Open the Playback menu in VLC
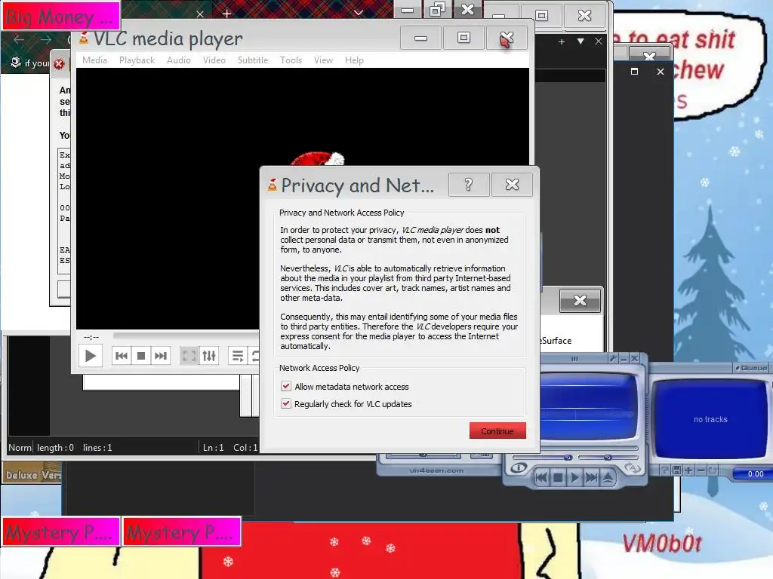 (137, 60)
